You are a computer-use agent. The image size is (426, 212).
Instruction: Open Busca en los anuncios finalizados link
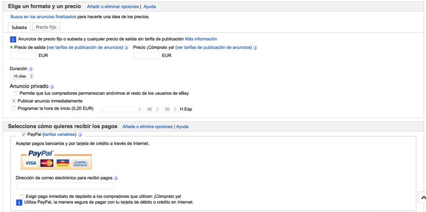43,17
